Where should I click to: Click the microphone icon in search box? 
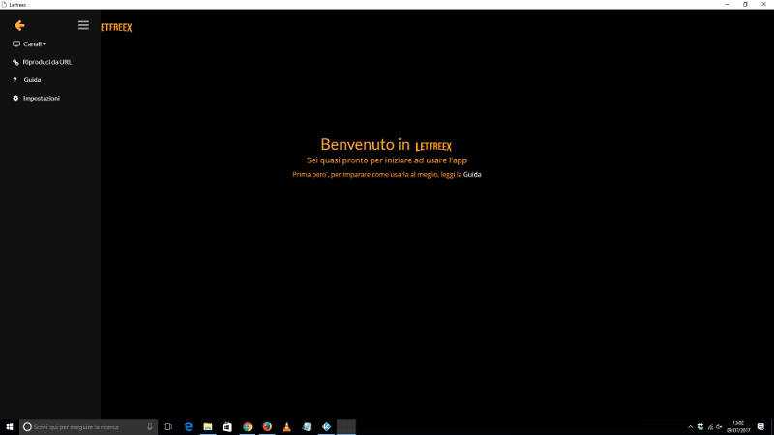[x=150, y=426]
